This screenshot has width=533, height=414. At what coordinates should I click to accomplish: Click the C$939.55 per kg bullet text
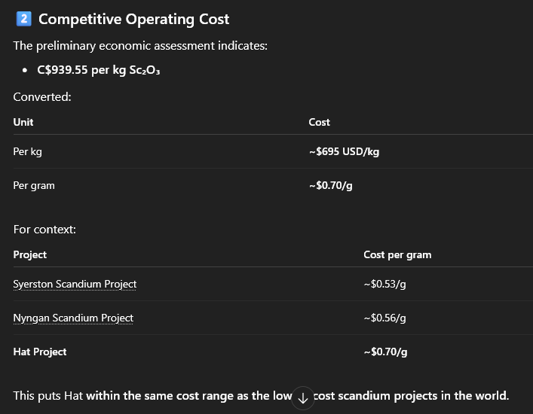99,70
